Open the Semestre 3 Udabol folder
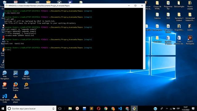This screenshot has width=197, height=111. click(179, 17)
